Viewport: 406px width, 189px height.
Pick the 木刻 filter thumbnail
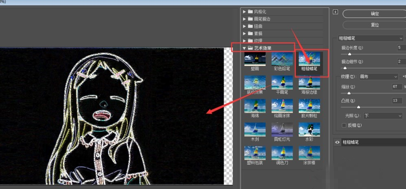[x=255, y=130]
